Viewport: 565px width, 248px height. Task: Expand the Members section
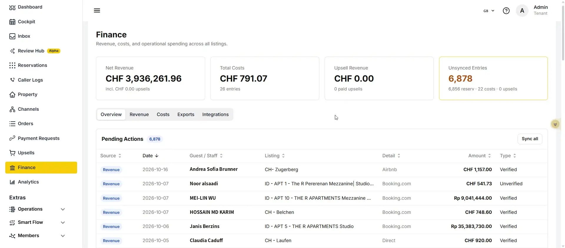pos(37,236)
